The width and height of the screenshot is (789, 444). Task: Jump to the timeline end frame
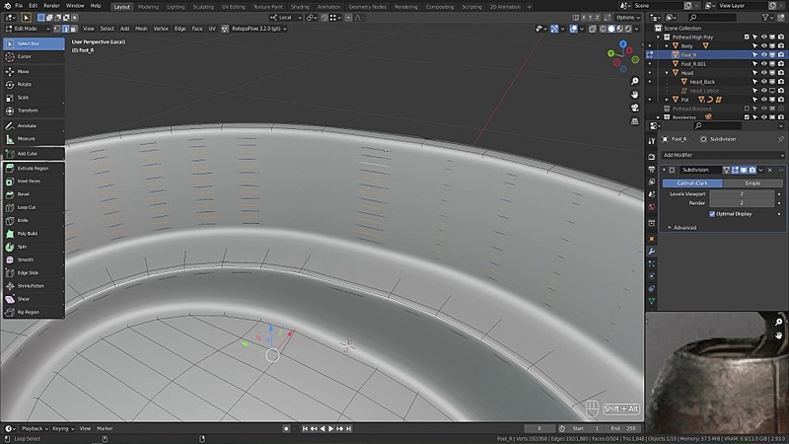click(349, 429)
